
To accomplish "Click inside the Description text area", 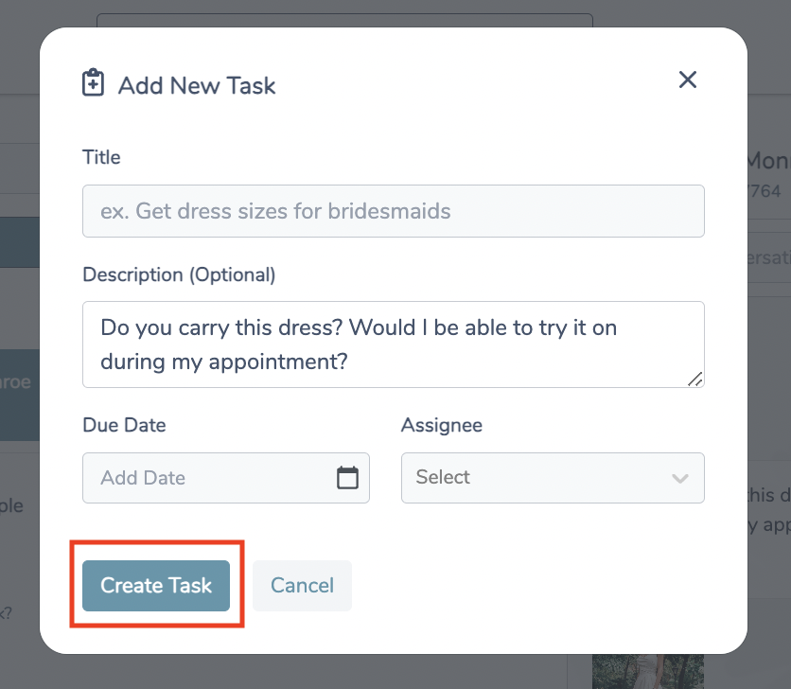I will tap(393, 344).
